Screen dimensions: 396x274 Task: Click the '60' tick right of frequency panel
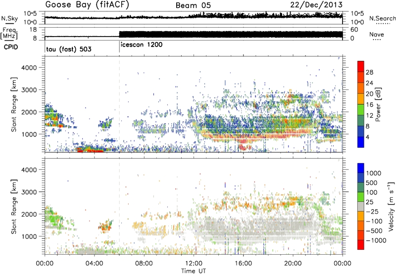click(354, 30)
